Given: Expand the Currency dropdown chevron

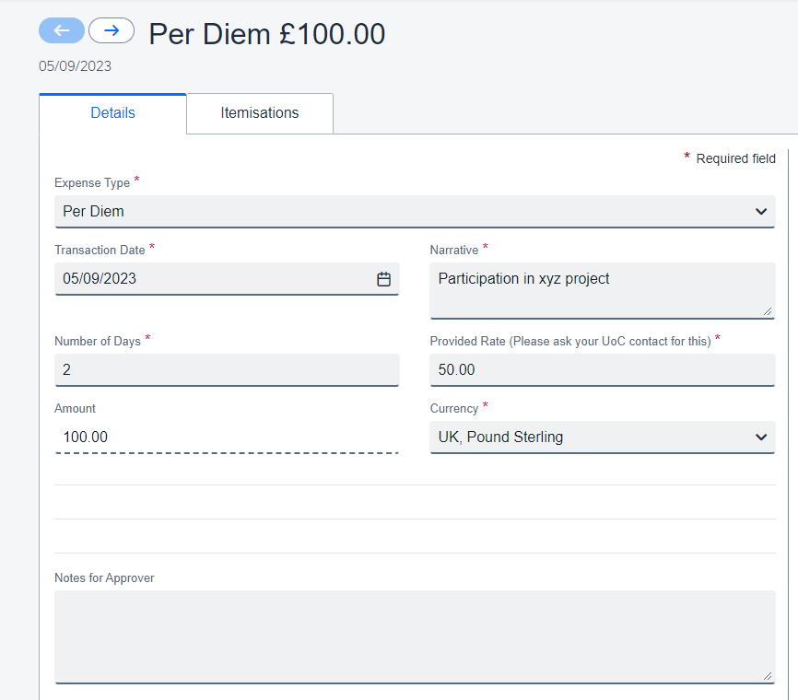Looking at the screenshot, I should point(761,437).
